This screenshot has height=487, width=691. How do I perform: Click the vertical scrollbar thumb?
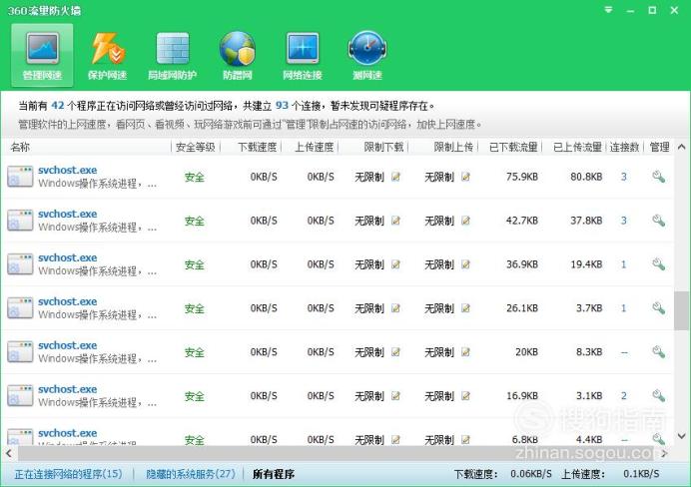681,310
